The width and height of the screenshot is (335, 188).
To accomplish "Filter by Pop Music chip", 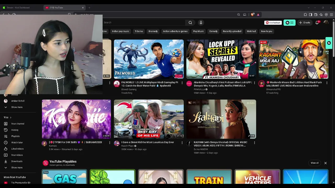I will [x=198, y=31].
